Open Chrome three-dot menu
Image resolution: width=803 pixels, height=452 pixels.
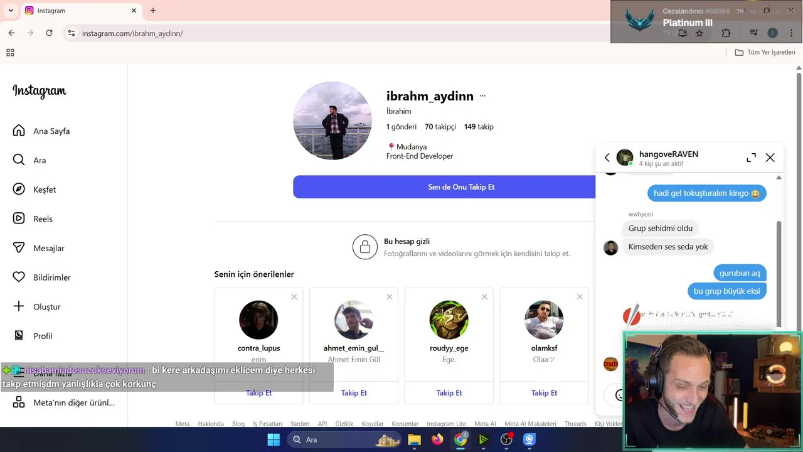[791, 33]
